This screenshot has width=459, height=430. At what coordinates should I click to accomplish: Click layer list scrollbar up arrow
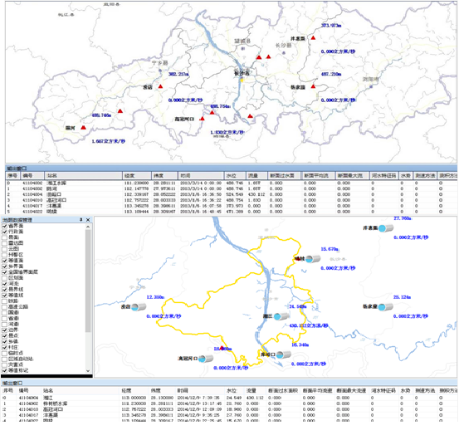(x=88, y=227)
